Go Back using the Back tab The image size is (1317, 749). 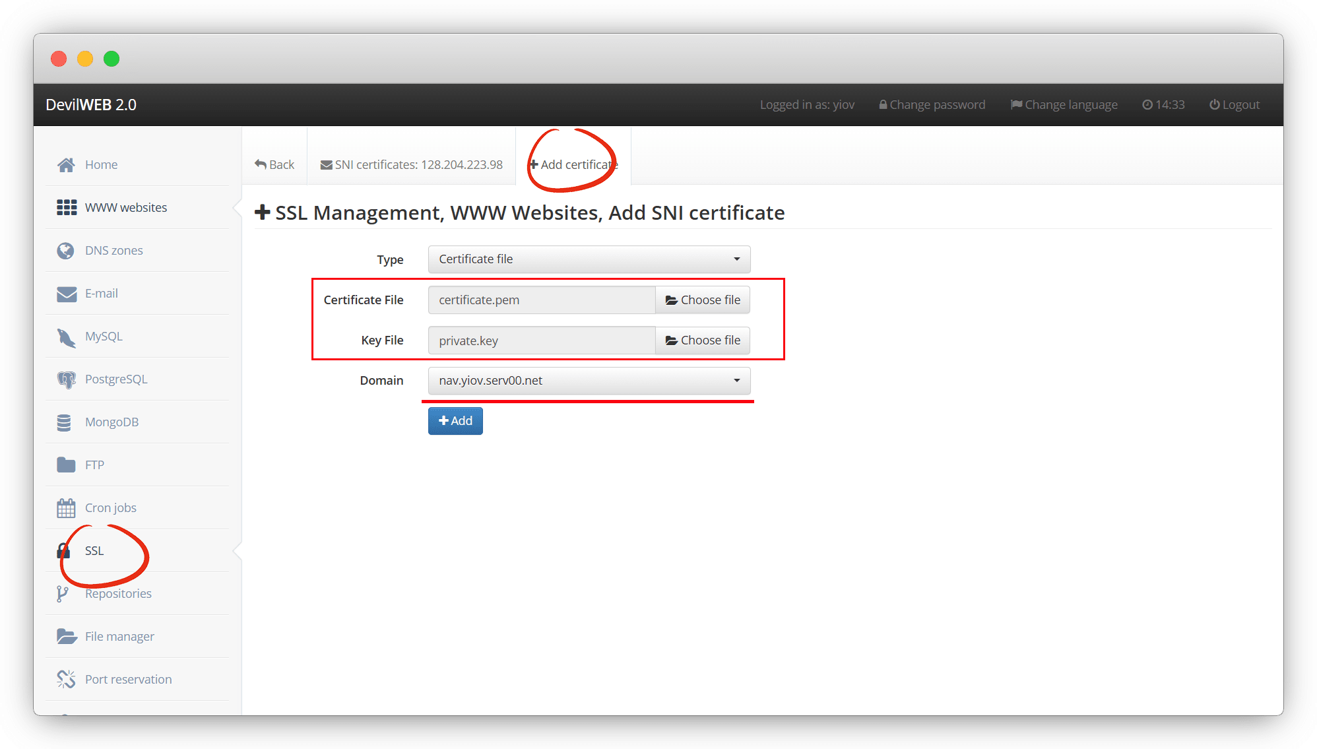pos(274,165)
